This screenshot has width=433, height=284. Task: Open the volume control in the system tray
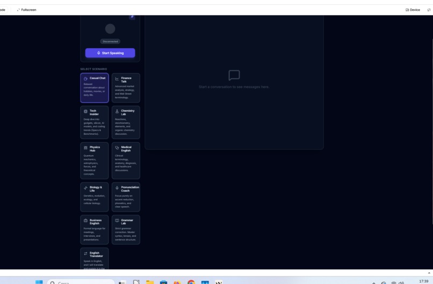coord(401,282)
